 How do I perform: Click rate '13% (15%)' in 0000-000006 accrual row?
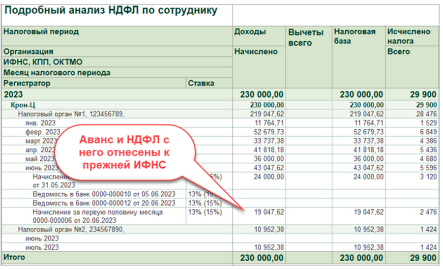coord(205,212)
